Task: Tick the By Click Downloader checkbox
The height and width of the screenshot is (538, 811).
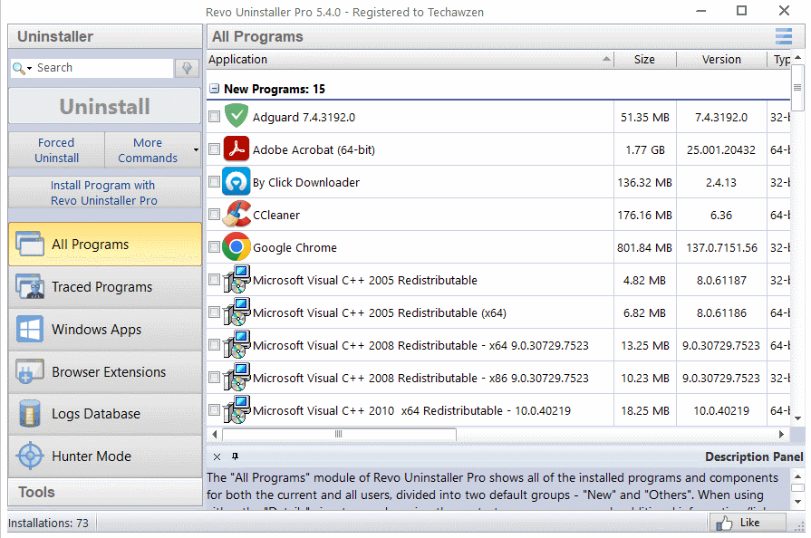Action: [x=214, y=181]
